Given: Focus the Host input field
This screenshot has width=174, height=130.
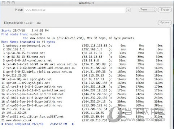Looking at the screenshot, I should click(75, 10).
